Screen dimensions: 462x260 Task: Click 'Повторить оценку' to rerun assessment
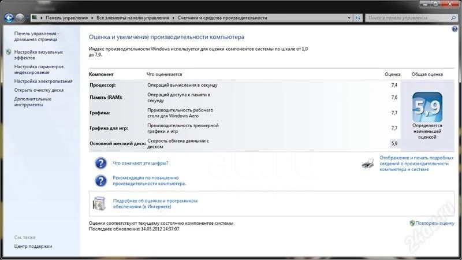tap(435, 223)
